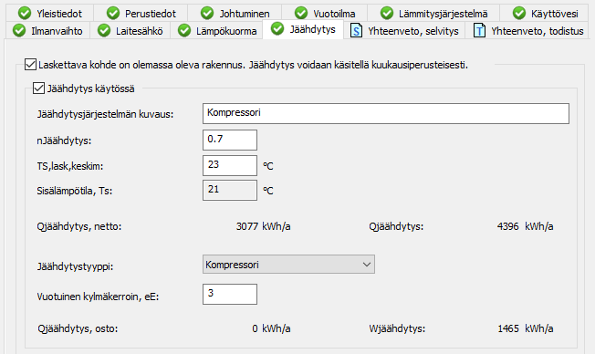Uncheck the existing building (olemassa oleva rakennus) checkbox
The image size is (595, 354).
pos(30,65)
